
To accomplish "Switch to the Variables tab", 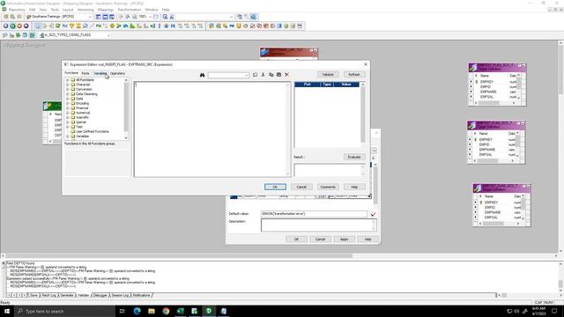I will tap(100, 73).
